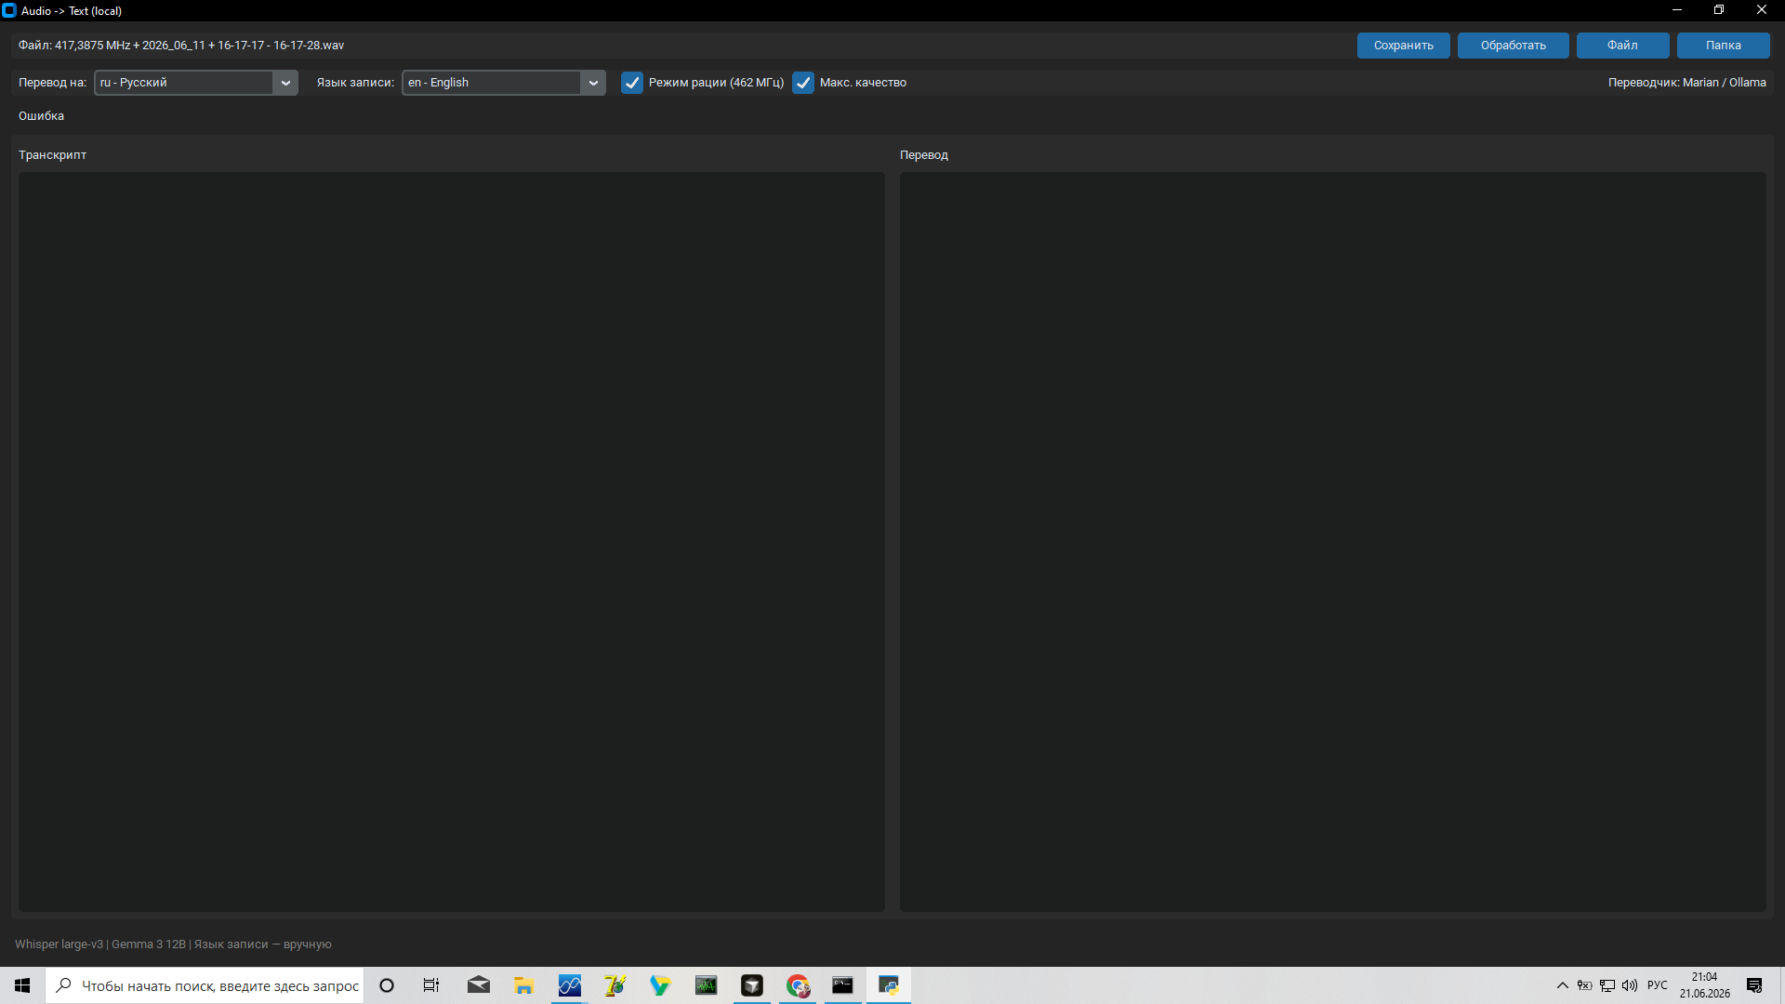Open the black cube app on taskbar
This screenshot has height=1004, width=1785.
click(x=752, y=985)
